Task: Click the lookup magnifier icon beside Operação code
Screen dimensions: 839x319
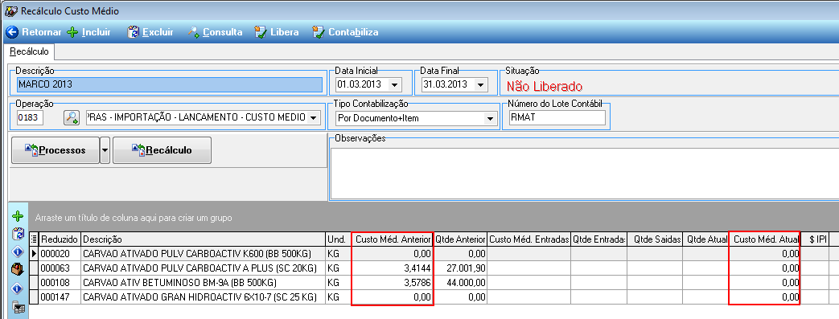Action: point(71,117)
